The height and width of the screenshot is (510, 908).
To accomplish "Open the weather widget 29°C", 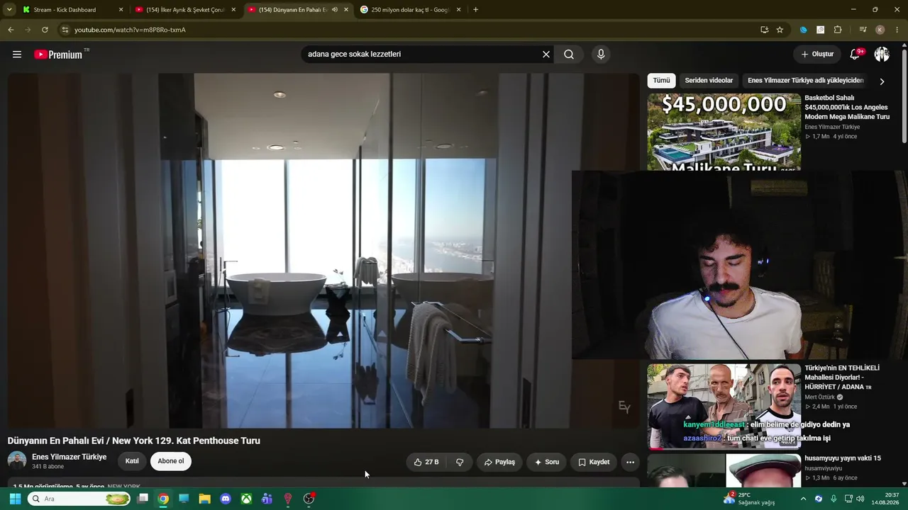I will (x=749, y=499).
